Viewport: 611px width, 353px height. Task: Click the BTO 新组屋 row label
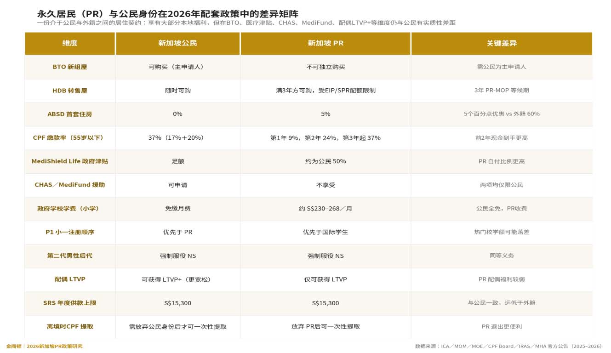click(70, 67)
